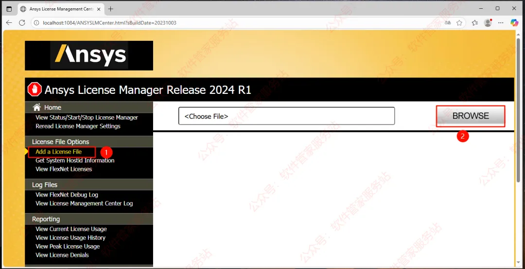Open View License Management Center Log
The height and width of the screenshot is (269, 525).
point(84,203)
